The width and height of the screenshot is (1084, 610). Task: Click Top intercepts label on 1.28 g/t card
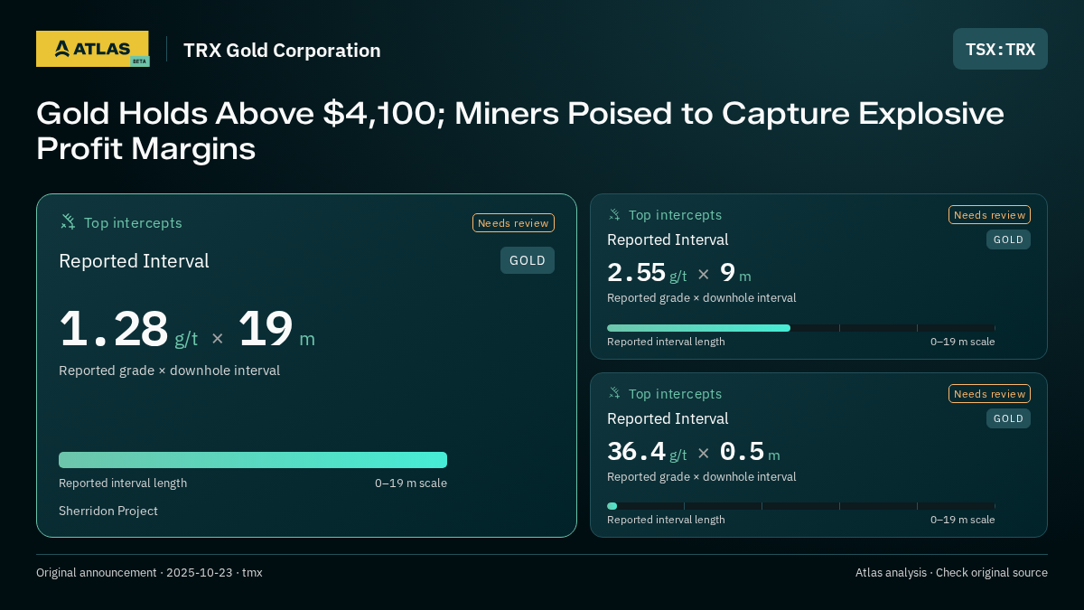(x=133, y=222)
